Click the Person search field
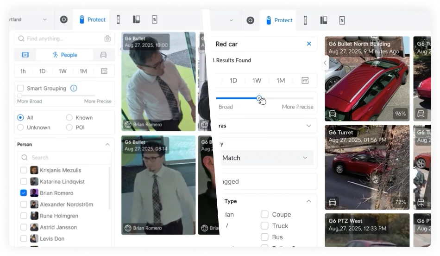This screenshot has width=440, height=256. pyautogui.click(x=64, y=157)
